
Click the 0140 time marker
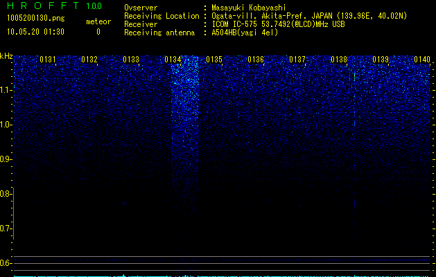click(422, 60)
